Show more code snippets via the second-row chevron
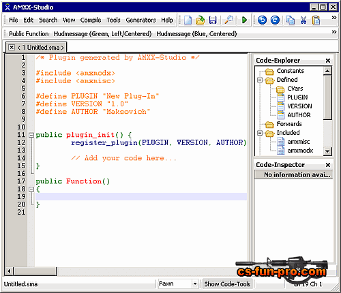 (334, 32)
